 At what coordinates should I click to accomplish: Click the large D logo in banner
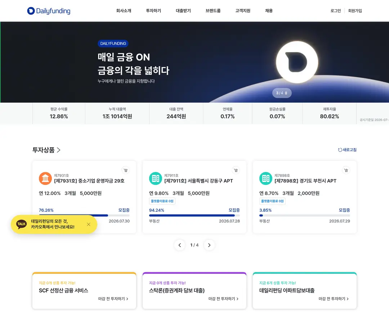tap(297, 62)
